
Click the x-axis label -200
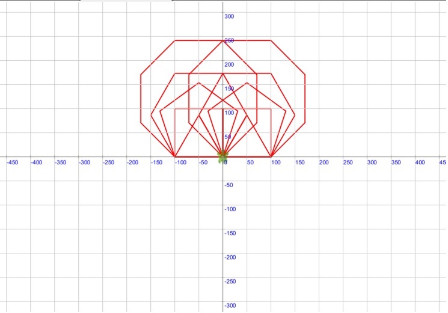pos(132,163)
